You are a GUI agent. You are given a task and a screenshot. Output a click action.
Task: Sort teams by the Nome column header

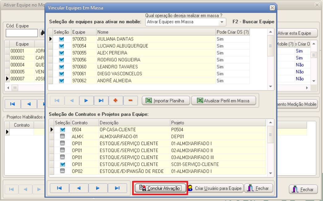click(x=156, y=32)
